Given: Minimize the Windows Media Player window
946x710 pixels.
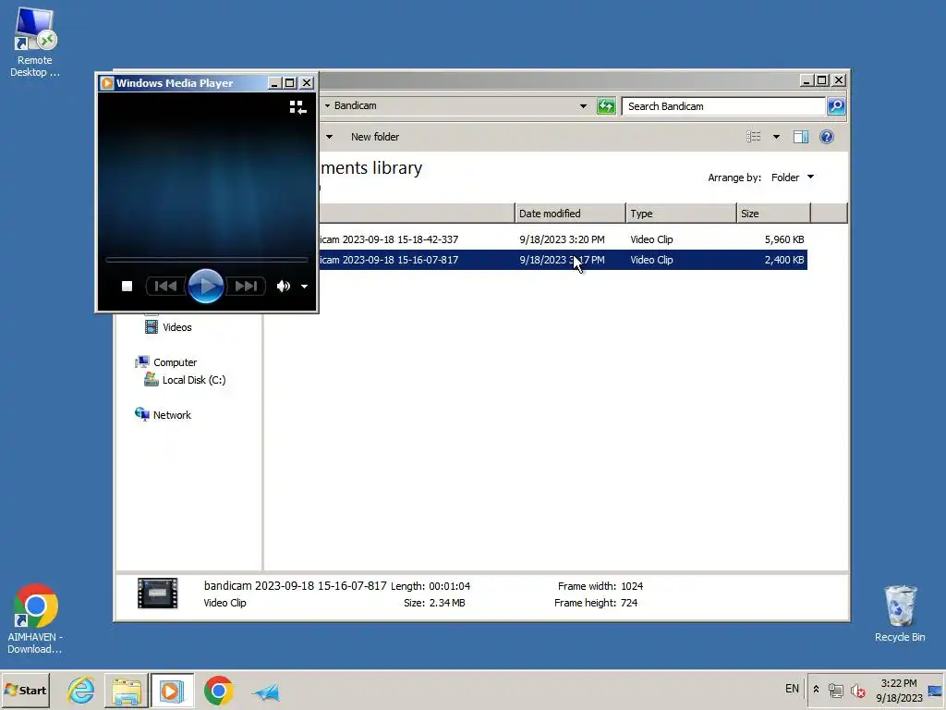Looking at the screenshot, I should 273,82.
